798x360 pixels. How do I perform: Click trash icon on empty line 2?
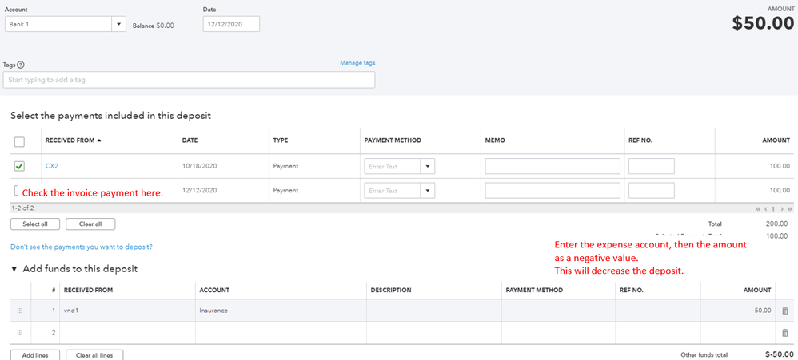784,331
